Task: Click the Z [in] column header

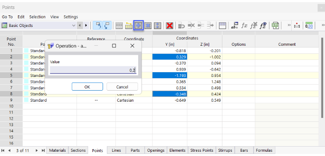Action: (x=205, y=44)
